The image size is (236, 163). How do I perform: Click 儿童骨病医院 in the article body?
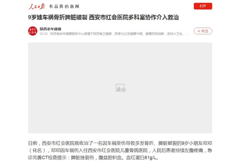coord(134,150)
